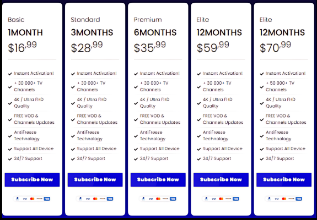This screenshot has height=220, width=317.
Task: Subscribe to the $59,99 Elite plan
Action: coord(221,180)
